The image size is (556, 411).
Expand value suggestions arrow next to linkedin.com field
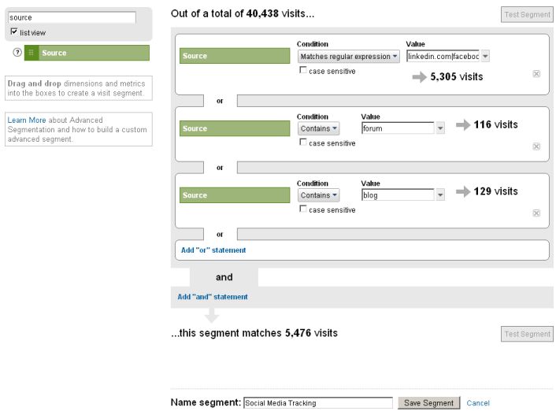485,56
